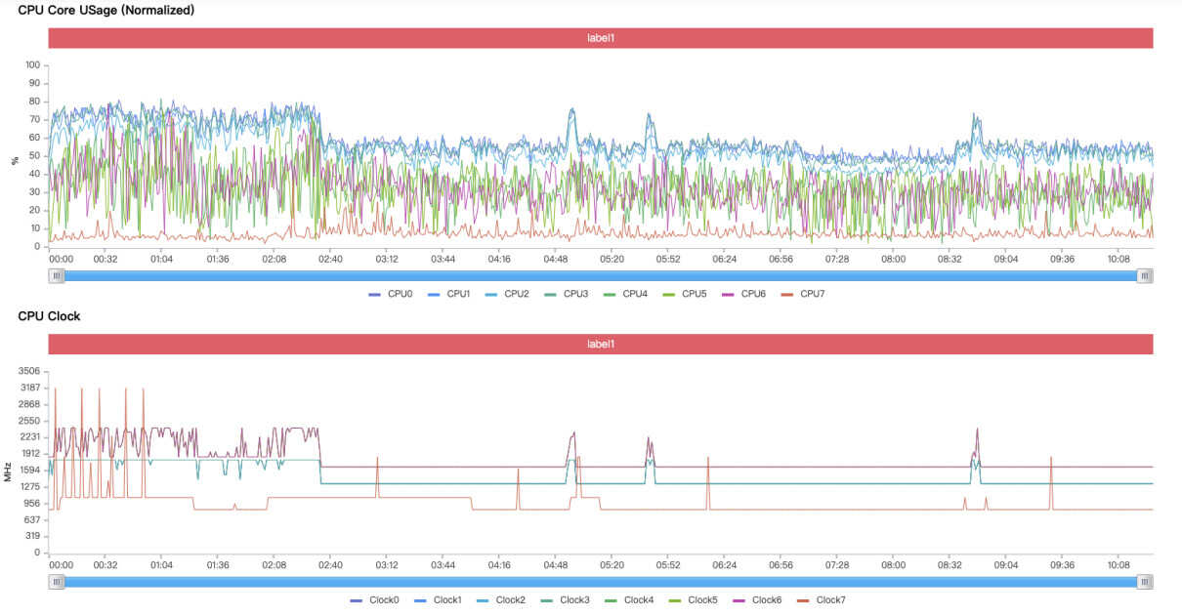Screen dimensions: 1182x616
Task: Click "02:40" time tick on CPU usage chart
Action: tap(331, 259)
